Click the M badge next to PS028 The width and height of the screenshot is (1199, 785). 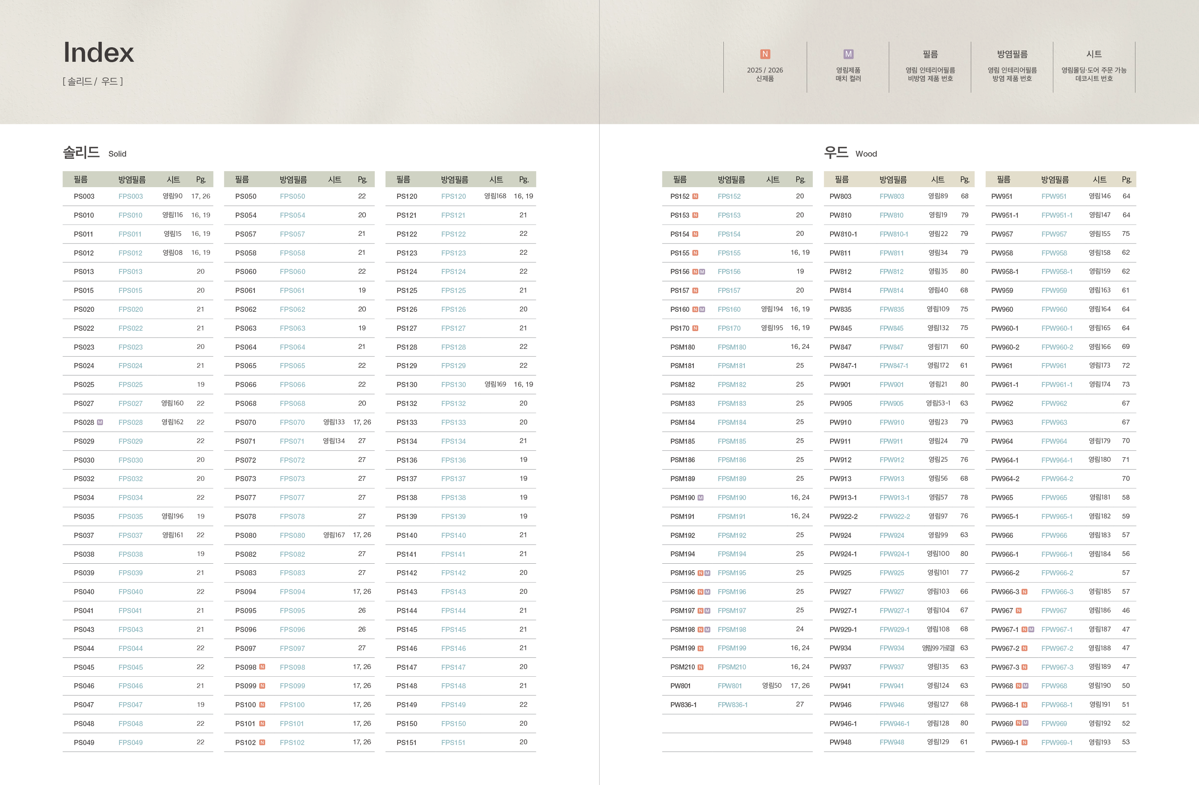(x=100, y=422)
